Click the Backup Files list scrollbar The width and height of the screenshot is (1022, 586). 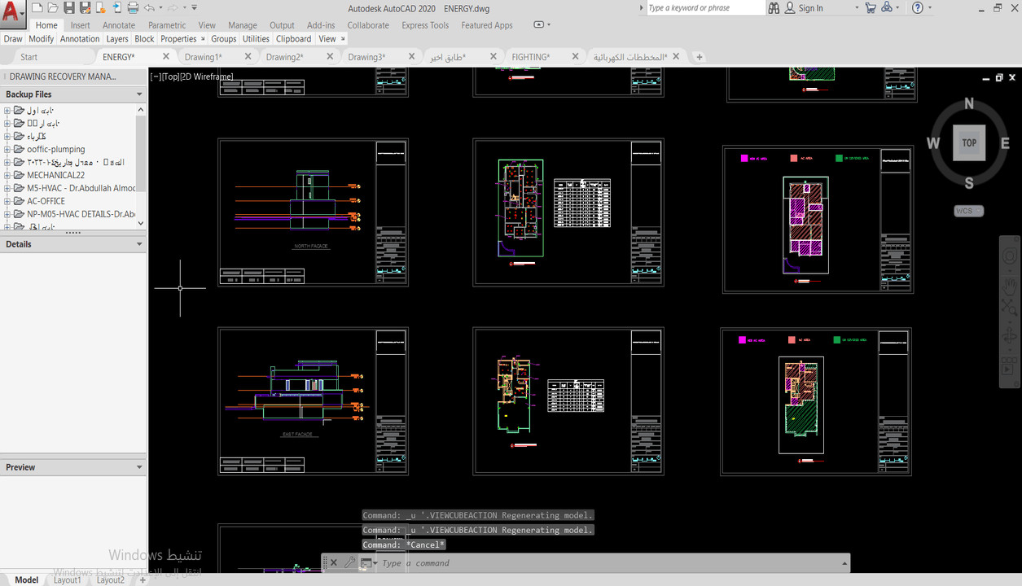(141, 155)
